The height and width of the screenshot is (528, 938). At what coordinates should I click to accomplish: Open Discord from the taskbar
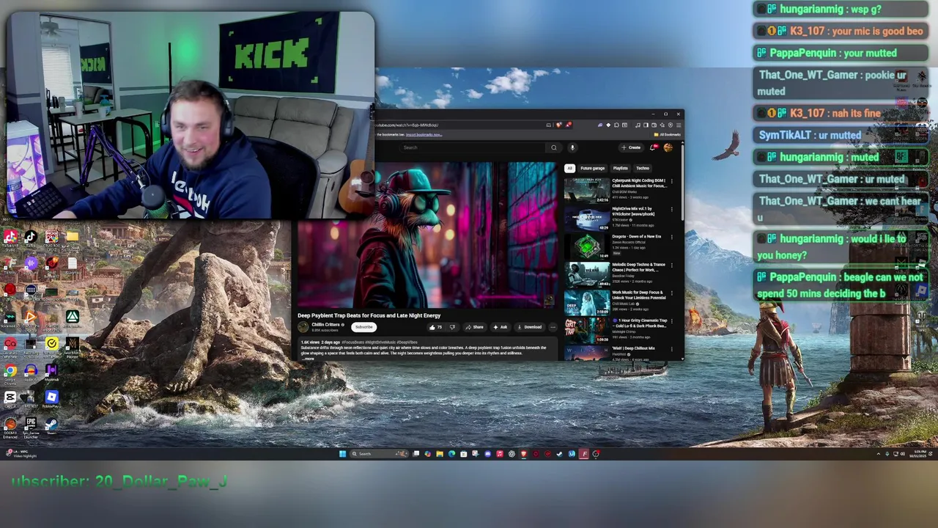click(x=487, y=454)
